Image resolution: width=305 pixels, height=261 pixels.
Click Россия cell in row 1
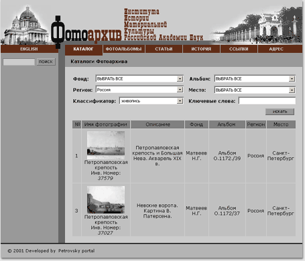pos(256,156)
